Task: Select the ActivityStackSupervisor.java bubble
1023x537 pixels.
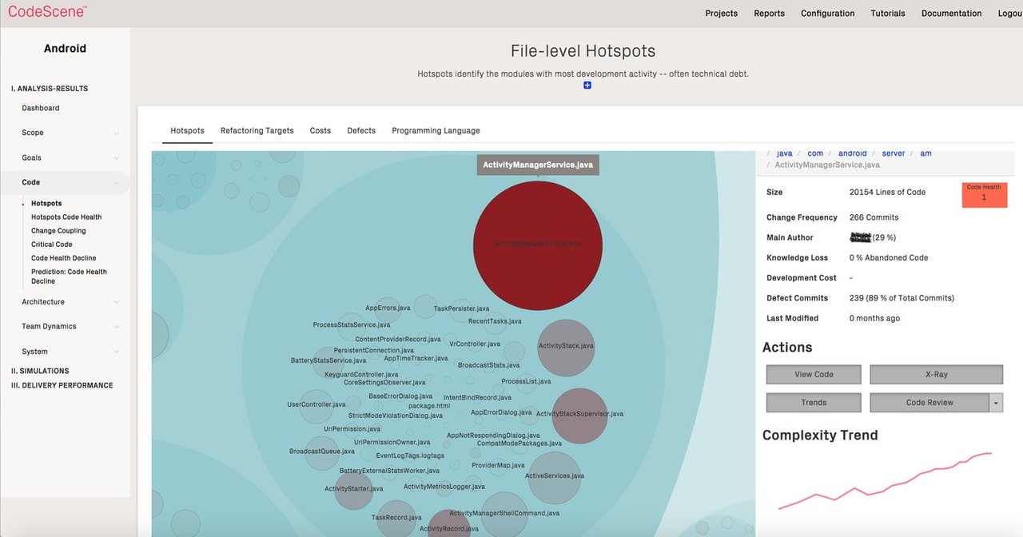Action: pos(579,416)
